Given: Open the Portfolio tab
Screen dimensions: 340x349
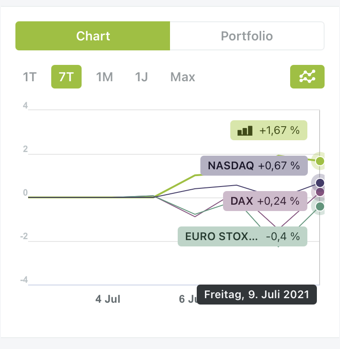Looking at the screenshot, I should tap(247, 36).
